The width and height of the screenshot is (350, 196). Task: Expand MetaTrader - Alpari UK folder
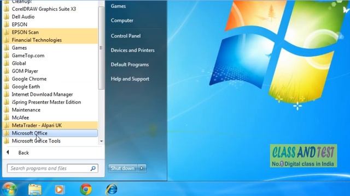[x=50, y=125]
